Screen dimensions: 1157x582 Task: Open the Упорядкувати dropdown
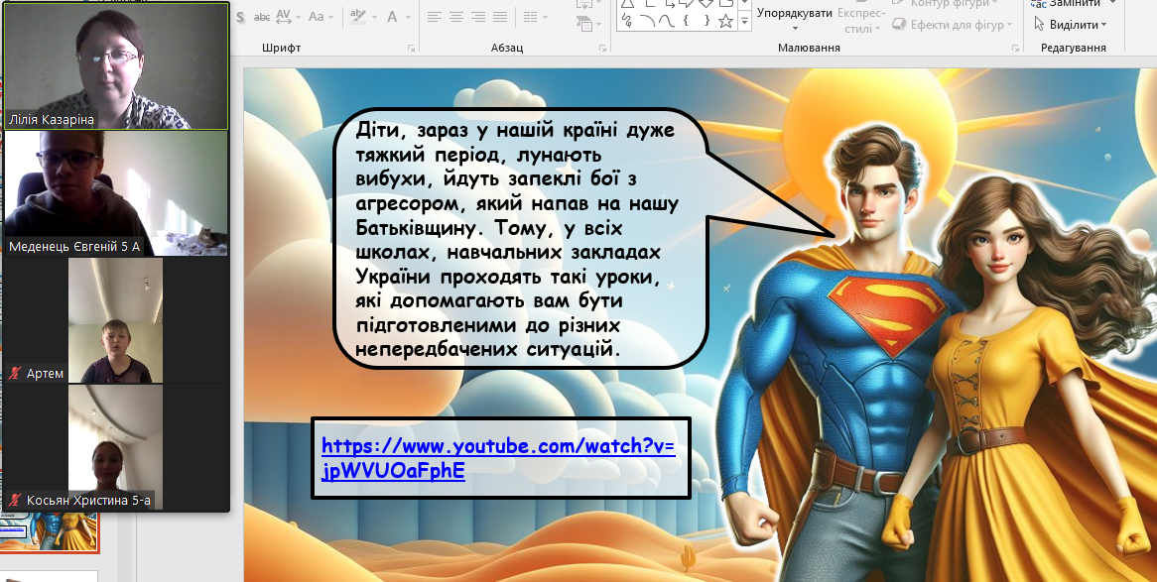(x=795, y=19)
